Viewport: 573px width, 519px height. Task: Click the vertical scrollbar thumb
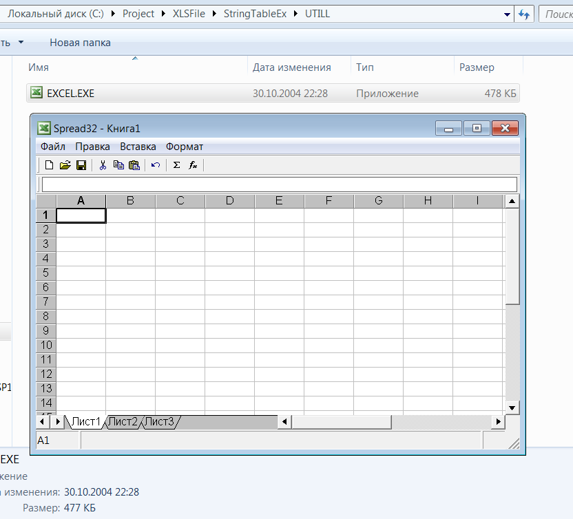pyautogui.click(x=512, y=256)
